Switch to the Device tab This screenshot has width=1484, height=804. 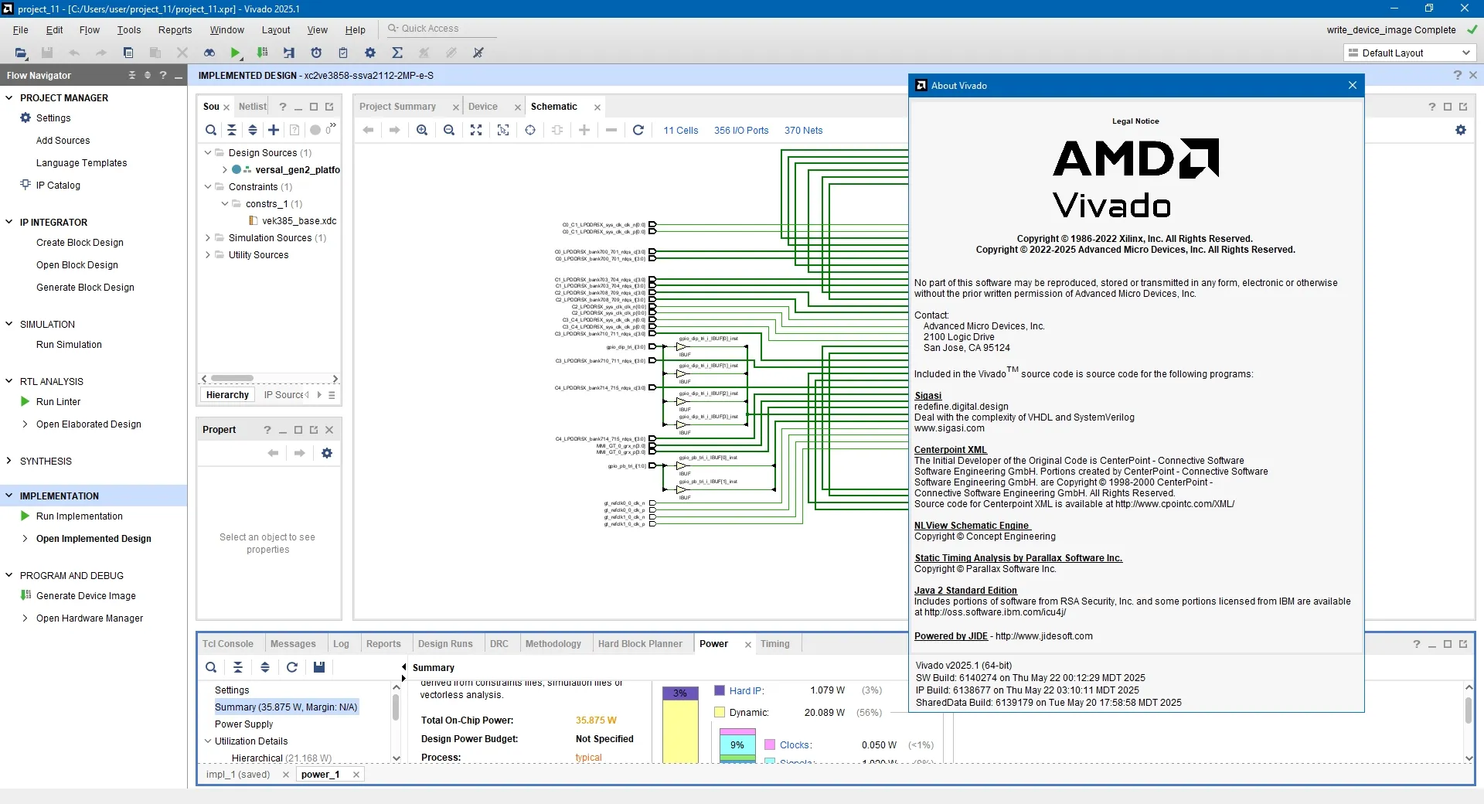(x=483, y=106)
